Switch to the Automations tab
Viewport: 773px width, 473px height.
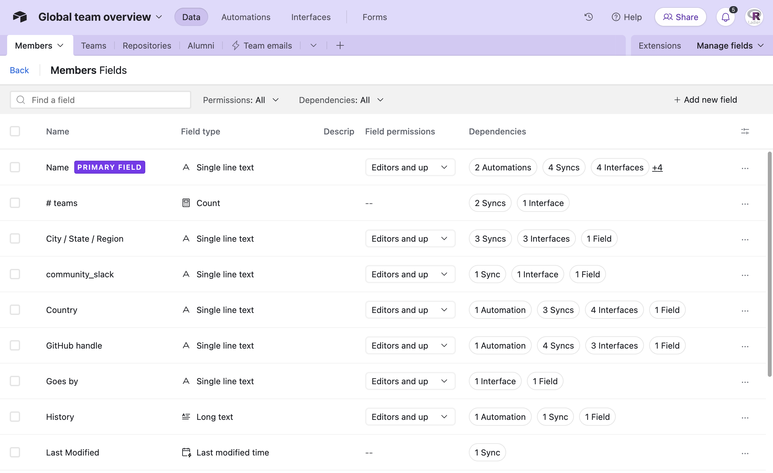[x=246, y=17]
